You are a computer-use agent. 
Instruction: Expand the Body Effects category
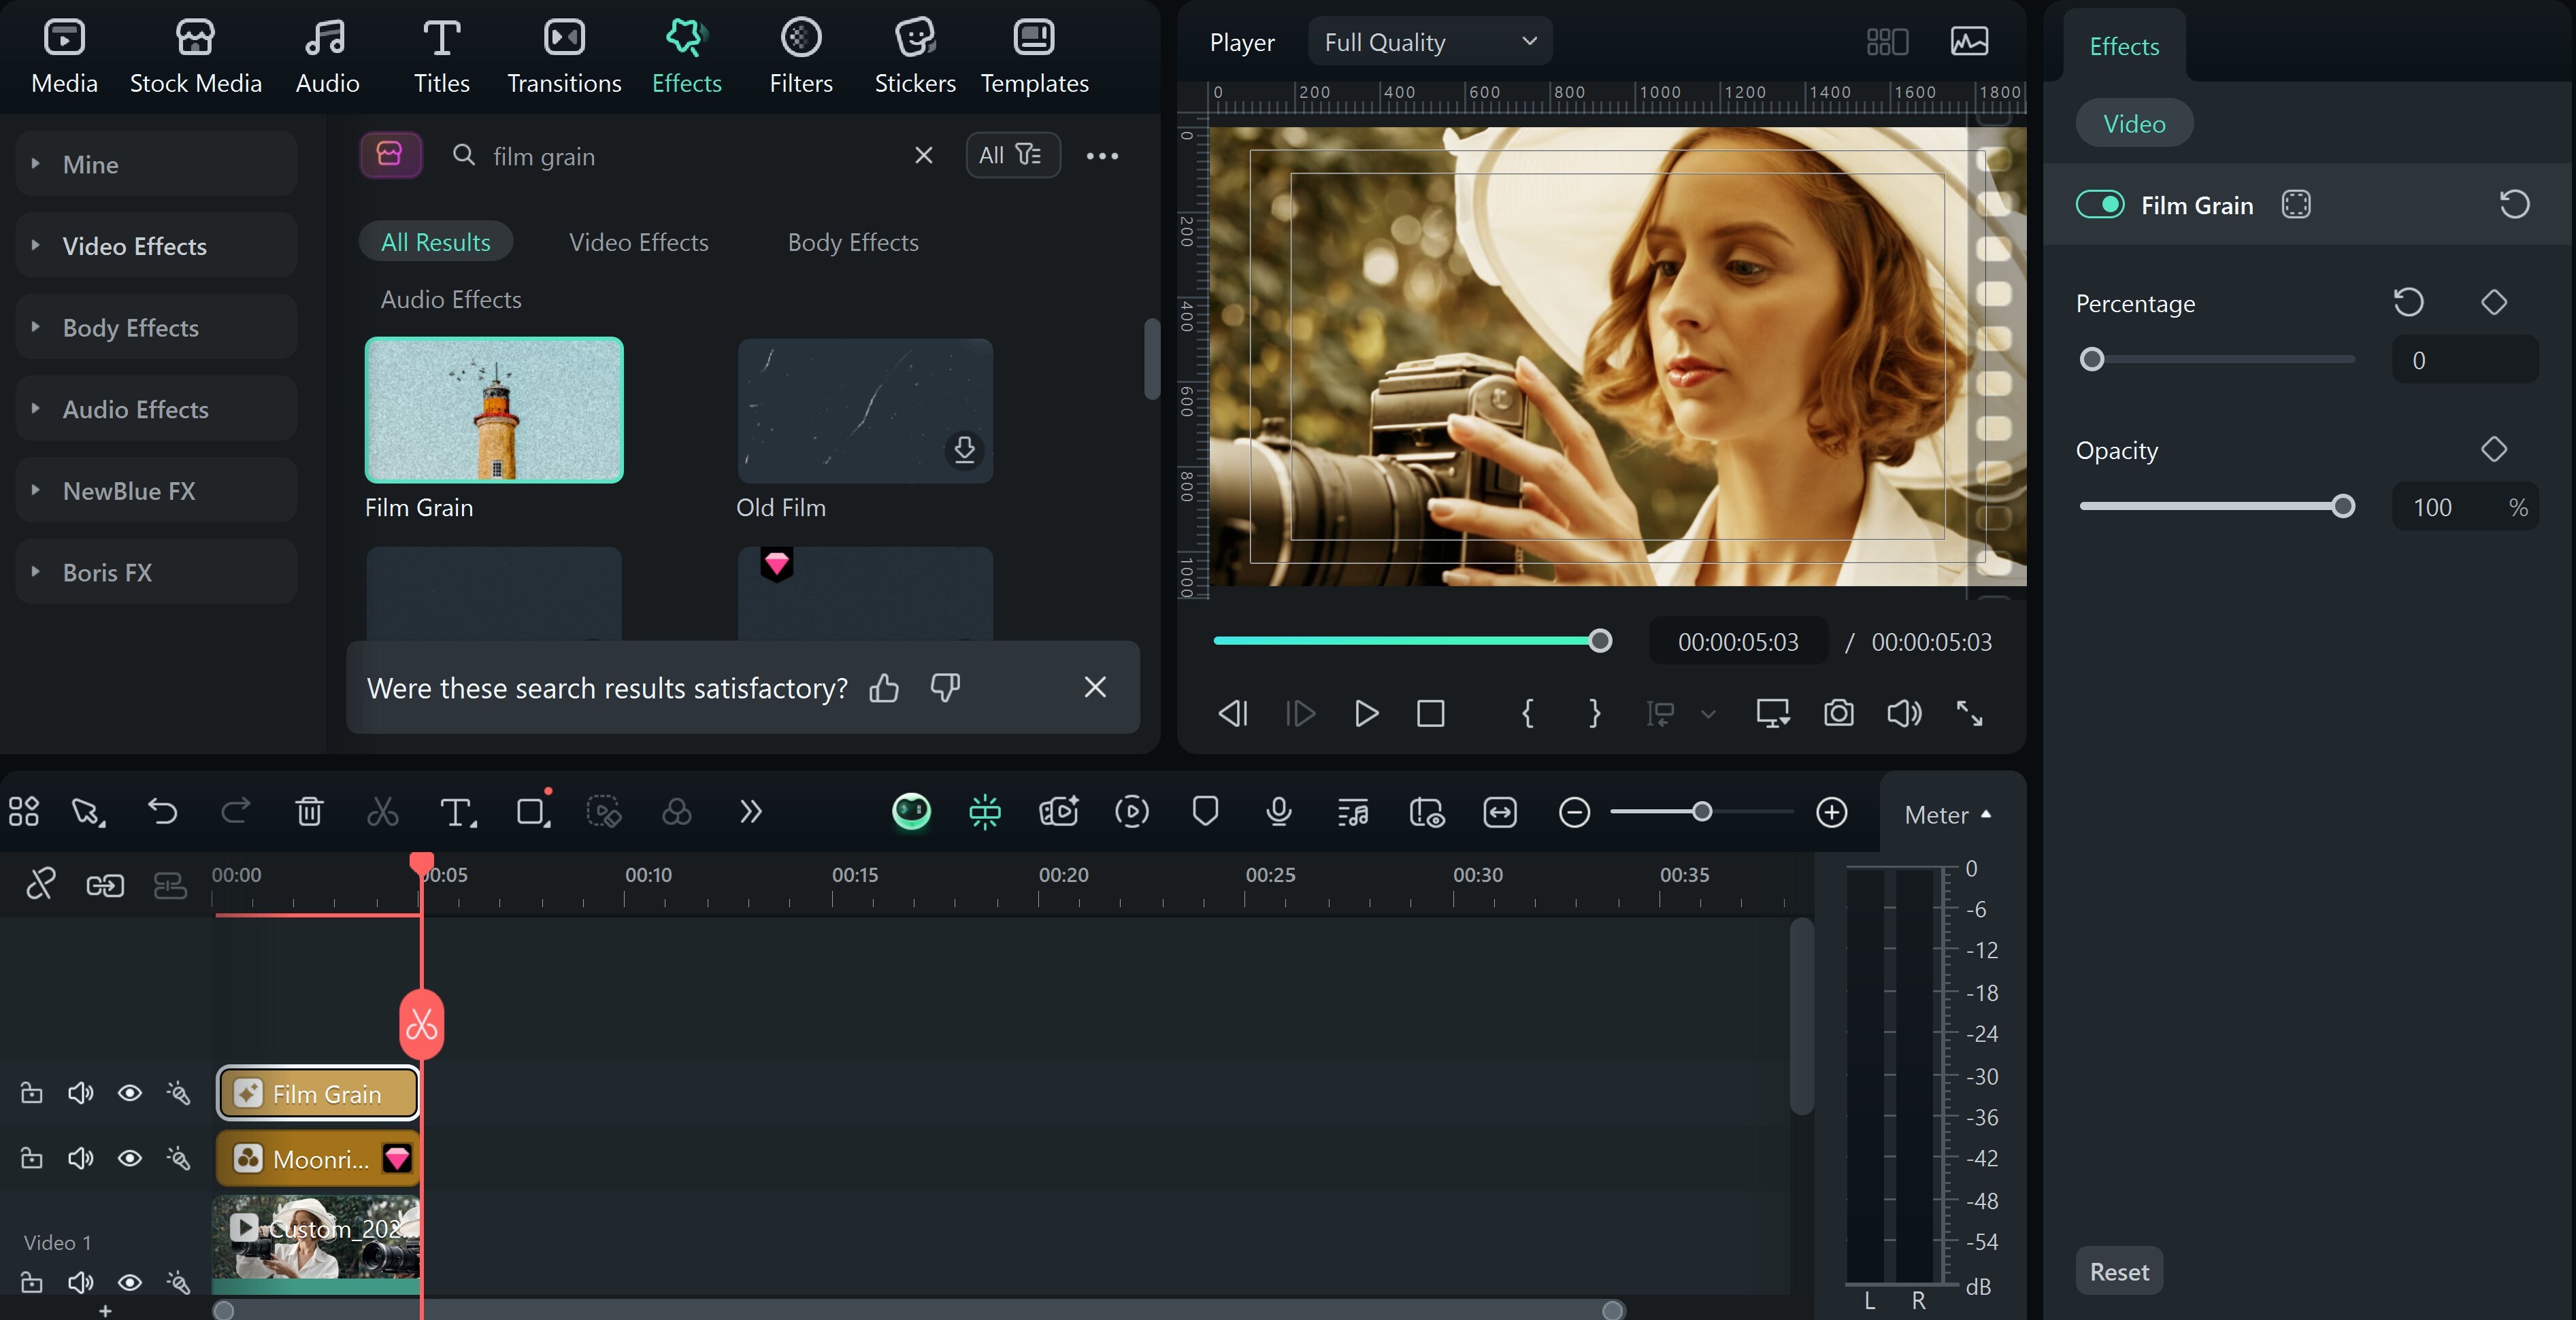point(156,328)
